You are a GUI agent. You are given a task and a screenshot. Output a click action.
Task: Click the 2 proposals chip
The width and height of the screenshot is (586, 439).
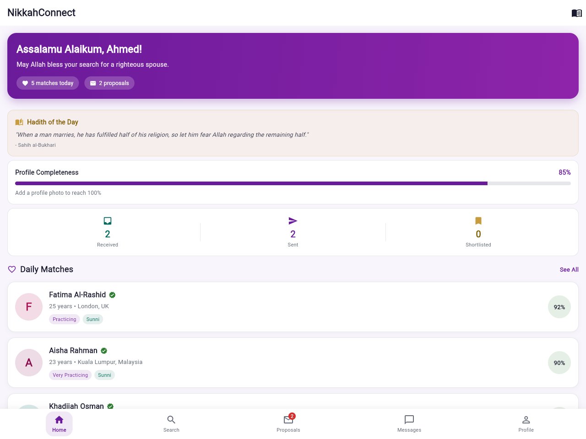tap(109, 83)
